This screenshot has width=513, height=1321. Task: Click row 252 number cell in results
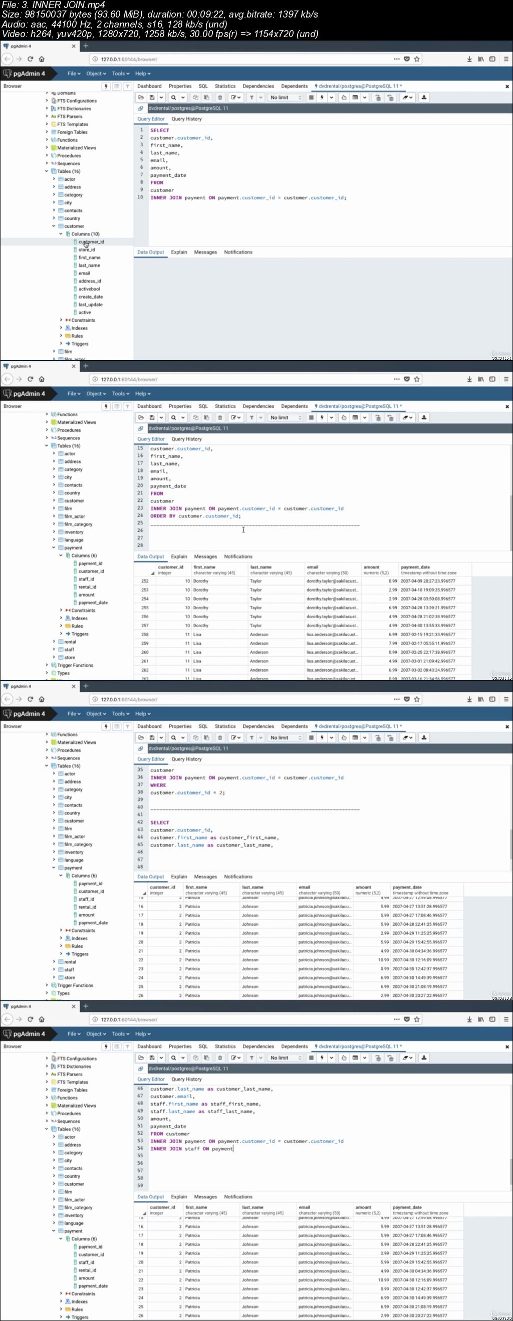(145, 581)
